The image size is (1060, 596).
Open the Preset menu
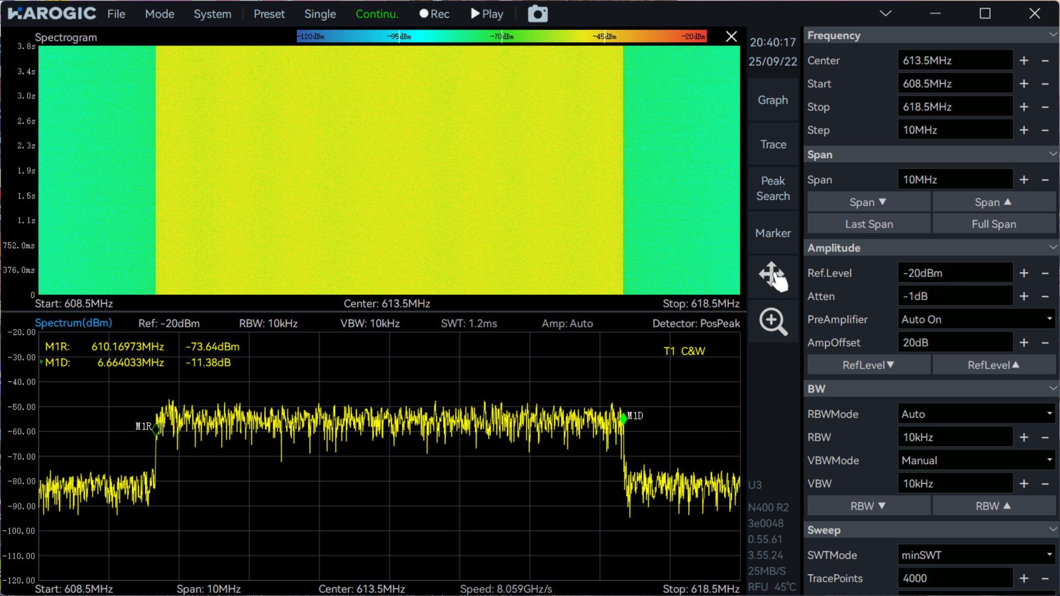tap(269, 14)
